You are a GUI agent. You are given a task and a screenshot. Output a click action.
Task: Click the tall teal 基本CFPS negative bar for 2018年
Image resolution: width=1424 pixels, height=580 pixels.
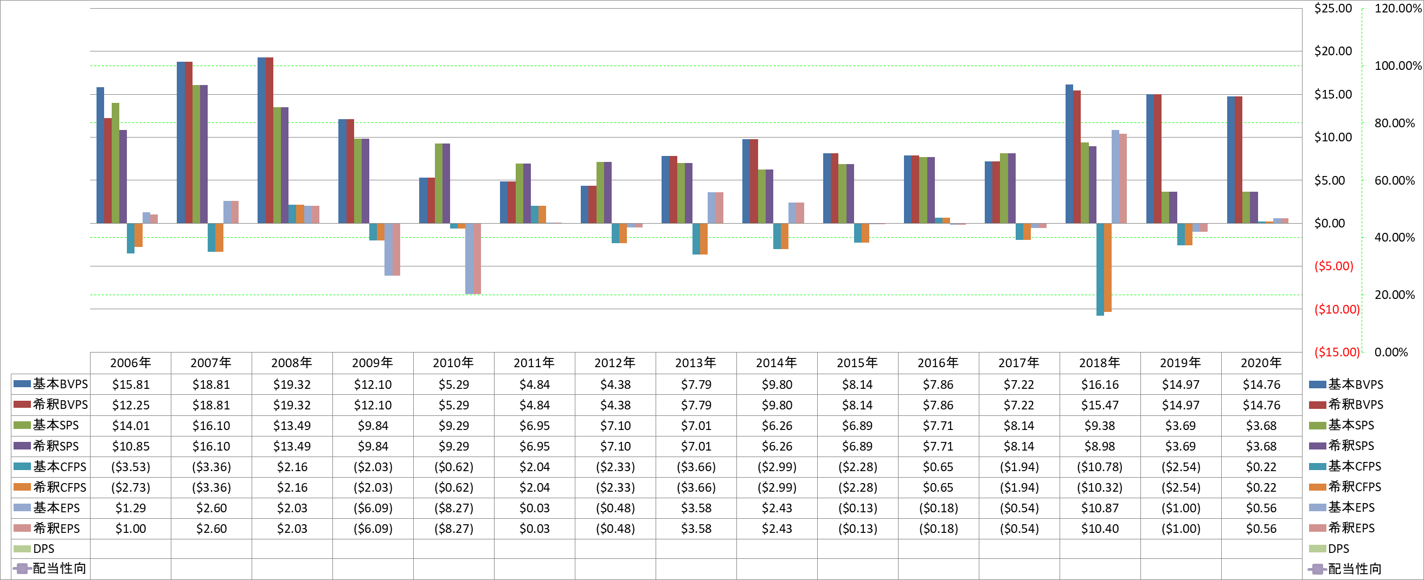tap(1100, 269)
